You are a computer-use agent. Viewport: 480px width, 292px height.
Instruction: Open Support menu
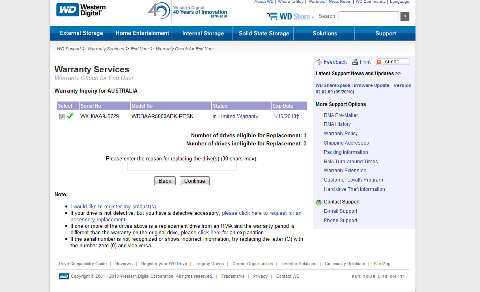tap(385, 33)
